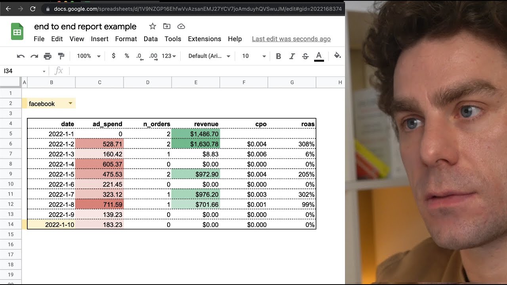
Task: Click the revenue header cell
Action: pos(196,124)
